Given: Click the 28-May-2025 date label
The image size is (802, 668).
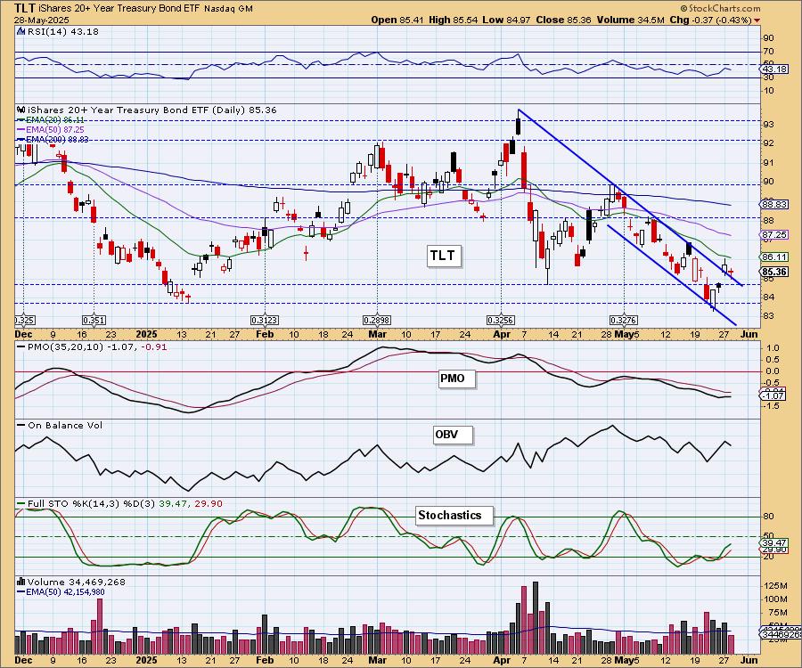Looking at the screenshot, I should 39,20.
